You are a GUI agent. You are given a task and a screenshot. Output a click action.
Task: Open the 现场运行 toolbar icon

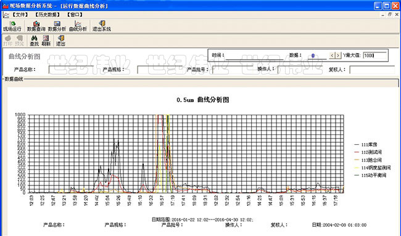[12, 26]
